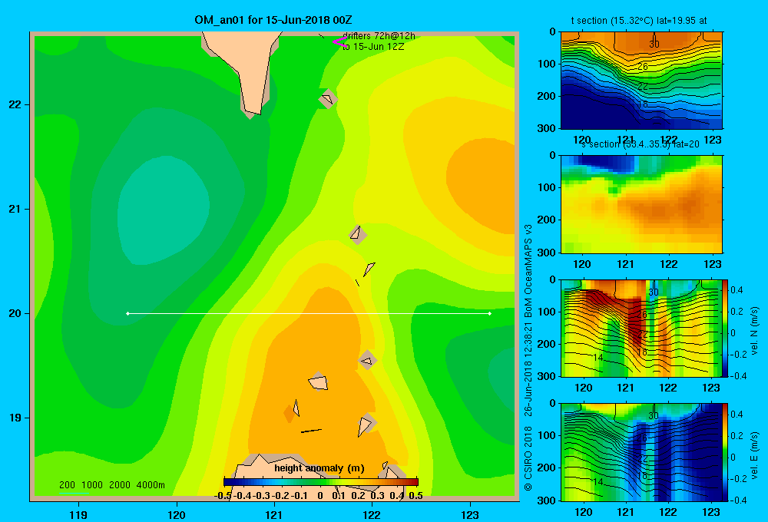Select the magenta drifter track marker

pyautogui.click(x=340, y=42)
